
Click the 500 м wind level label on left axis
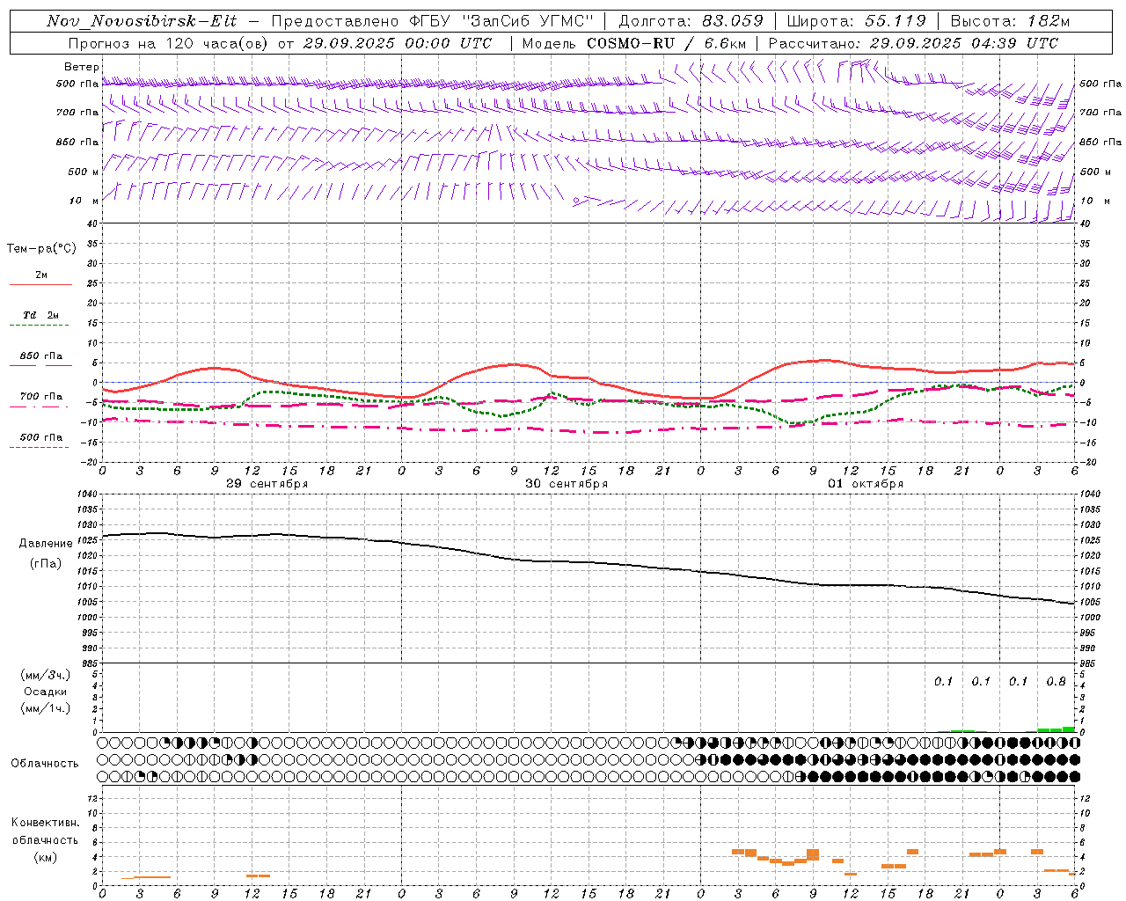click(x=83, y=172)
